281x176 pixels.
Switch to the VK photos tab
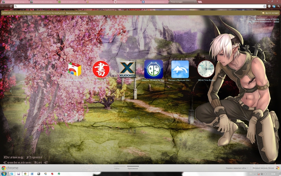(155, 2)
